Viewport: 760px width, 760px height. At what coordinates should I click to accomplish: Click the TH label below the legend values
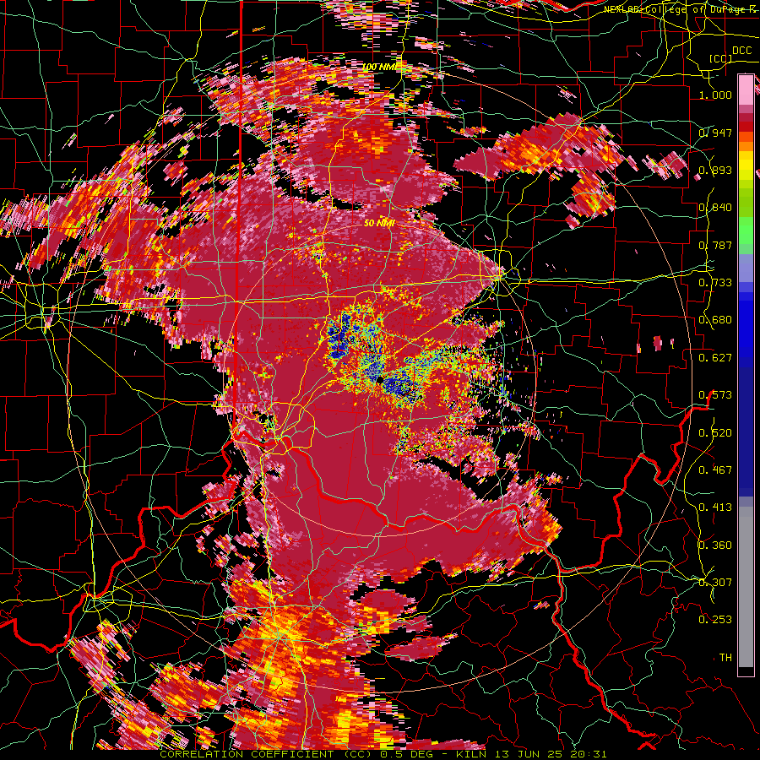(725, 657)
